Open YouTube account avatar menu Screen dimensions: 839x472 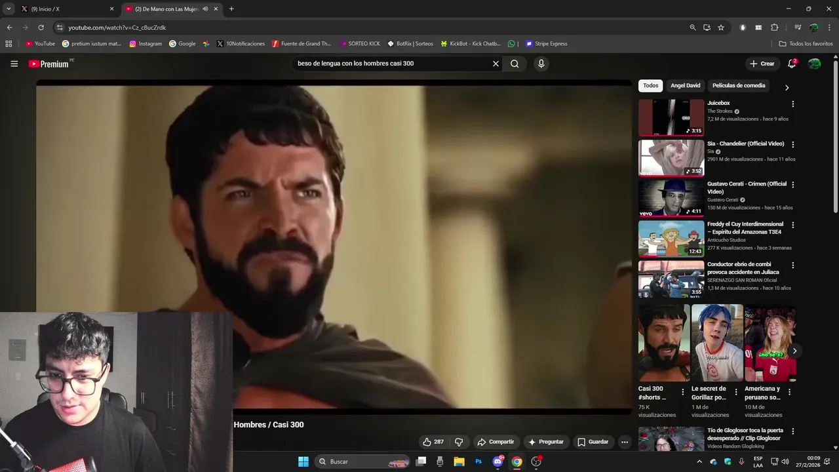coord(814,64)
